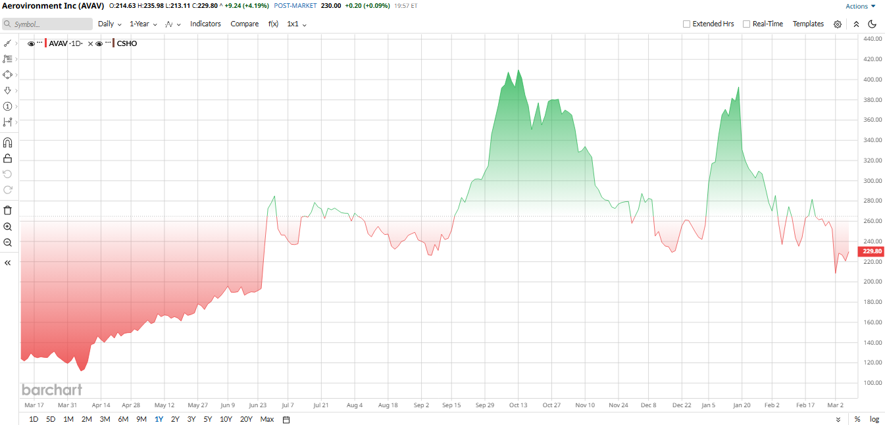Image resolution: width=885 pixels, height=425 pixels.
Task: Switch to percent scale
Action: point(857,419)
